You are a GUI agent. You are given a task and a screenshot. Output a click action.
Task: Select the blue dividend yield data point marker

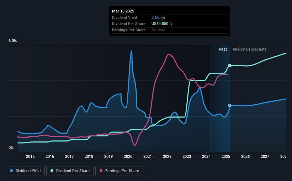(x=230, y=105)
